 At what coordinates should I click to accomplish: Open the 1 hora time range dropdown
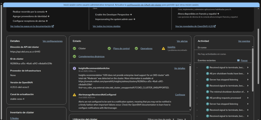pos(181,119)
